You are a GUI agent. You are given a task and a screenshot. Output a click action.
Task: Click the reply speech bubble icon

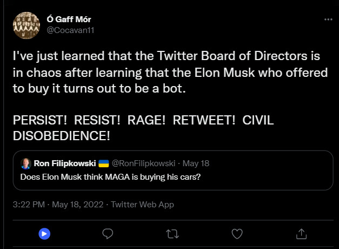[x=108, y=233]
